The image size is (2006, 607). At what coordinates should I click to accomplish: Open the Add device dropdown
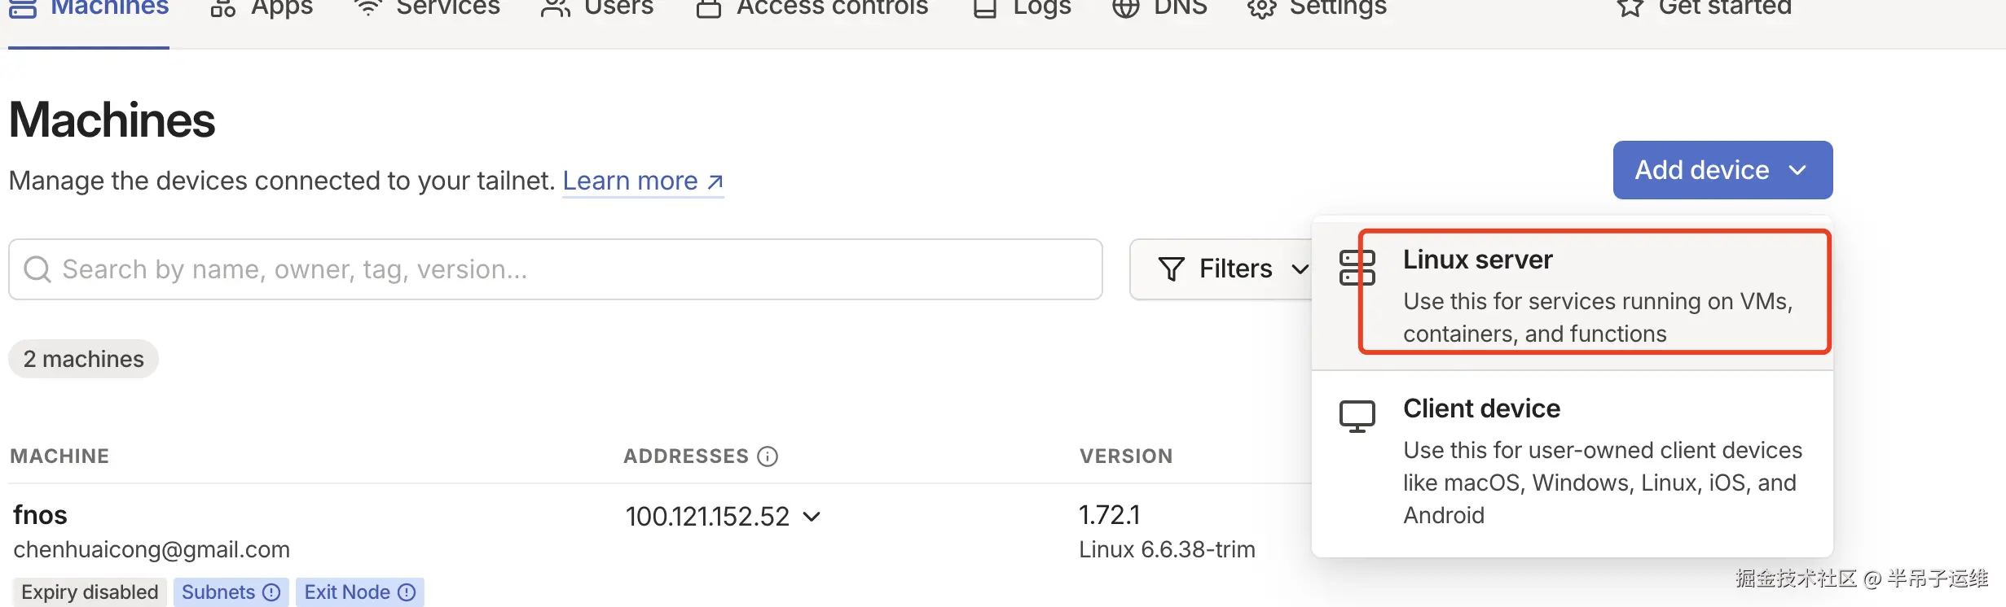tap(1722, 170)
